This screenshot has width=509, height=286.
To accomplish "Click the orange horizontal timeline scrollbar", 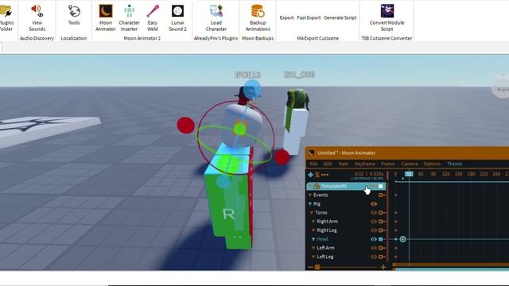I will (x=451, y=265).
